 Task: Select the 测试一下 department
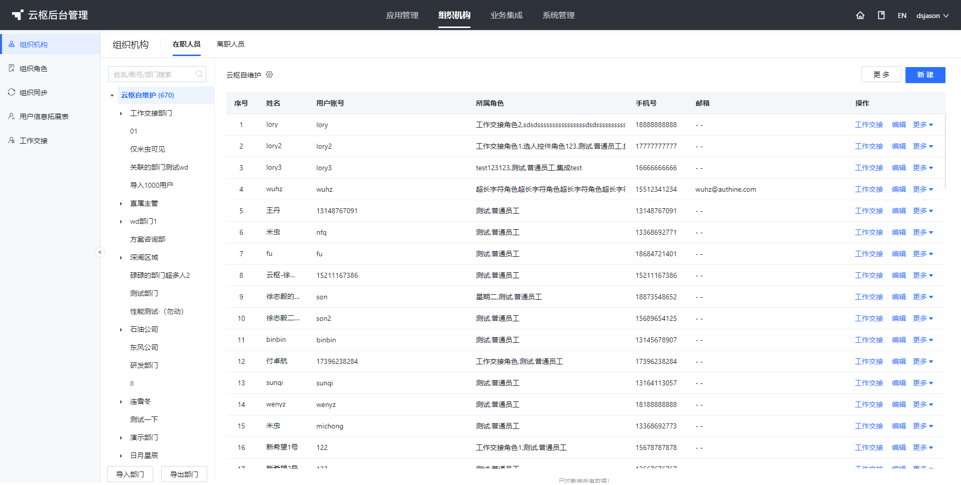pyautogui.click(x=144, y=419)
